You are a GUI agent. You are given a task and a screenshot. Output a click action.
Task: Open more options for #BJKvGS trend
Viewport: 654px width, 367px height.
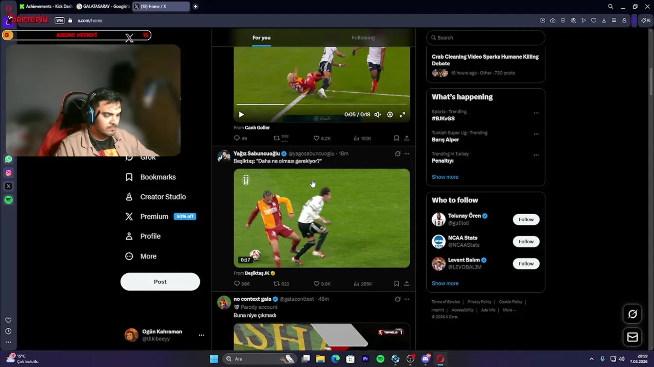[536, 113]
